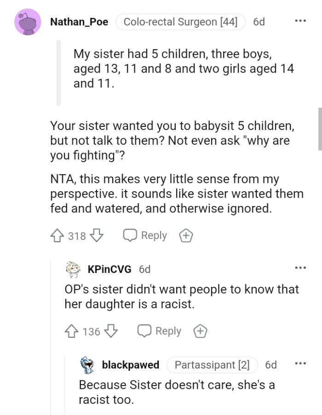Upvote Nathan_Poe's comment
The image size is (322, 415).
click(57, 235)
